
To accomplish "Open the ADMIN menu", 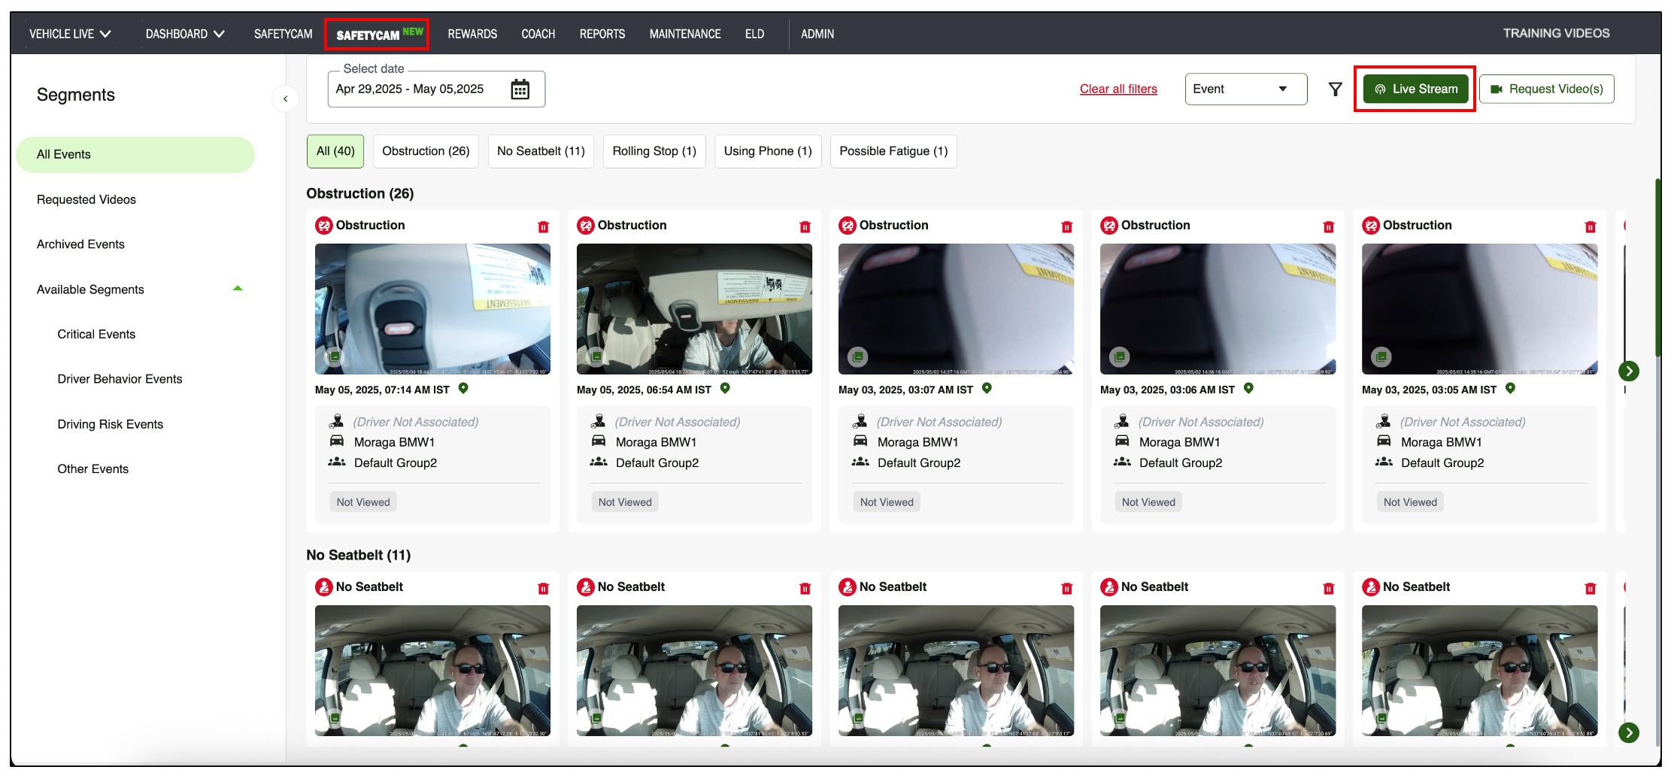I will [817, 34].
